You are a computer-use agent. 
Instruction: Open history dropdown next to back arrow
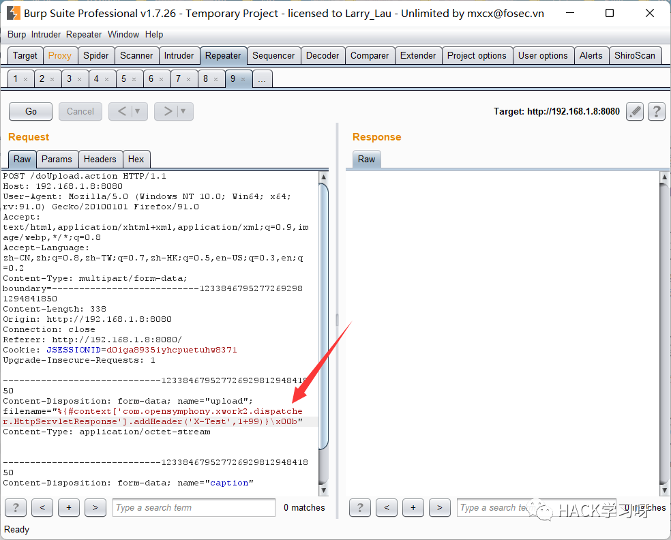(138, 112)
